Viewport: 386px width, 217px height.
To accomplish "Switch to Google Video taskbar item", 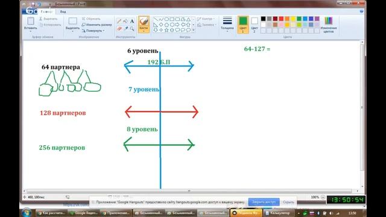I will pos(84,213).
